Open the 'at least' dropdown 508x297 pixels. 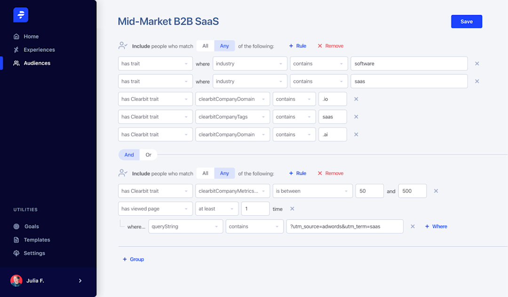click(217, 209)
